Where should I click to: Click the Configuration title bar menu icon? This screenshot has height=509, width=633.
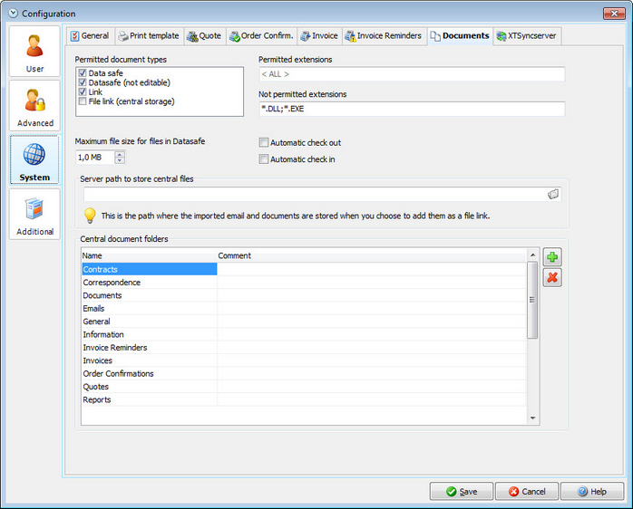click(x=14, y=14)
